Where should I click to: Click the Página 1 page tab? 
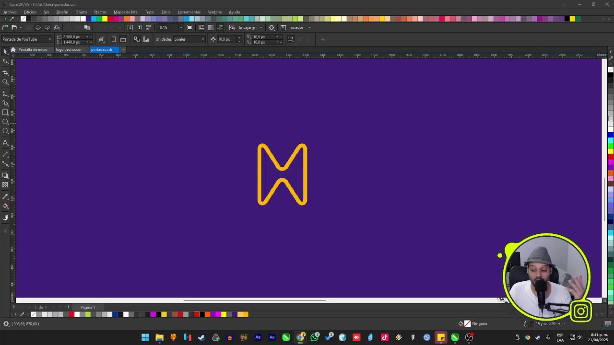(88, 307)
